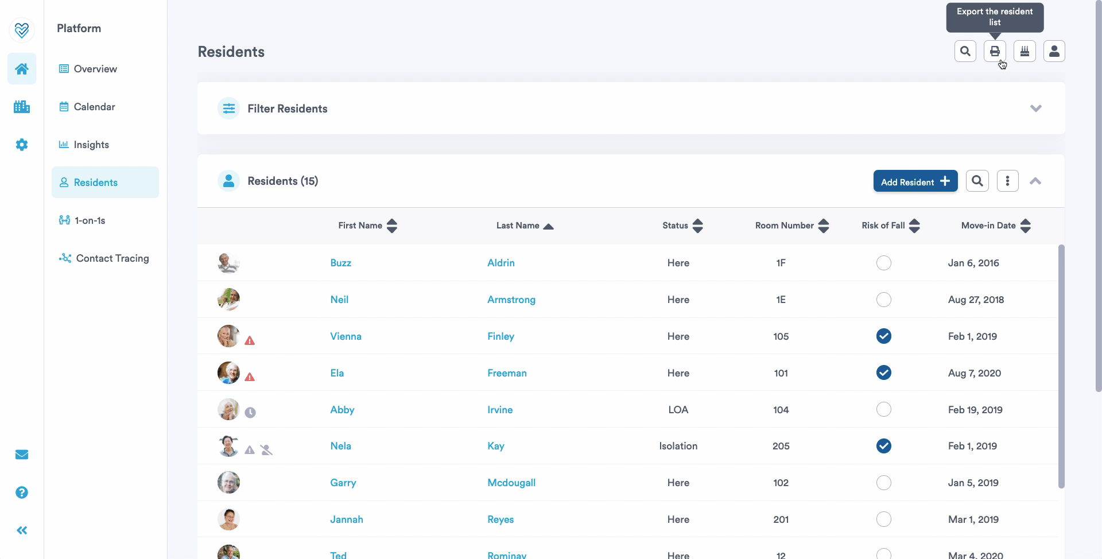Click the Add Resident button
This screenshot has width=1102, height=559.
click(915, 181)
